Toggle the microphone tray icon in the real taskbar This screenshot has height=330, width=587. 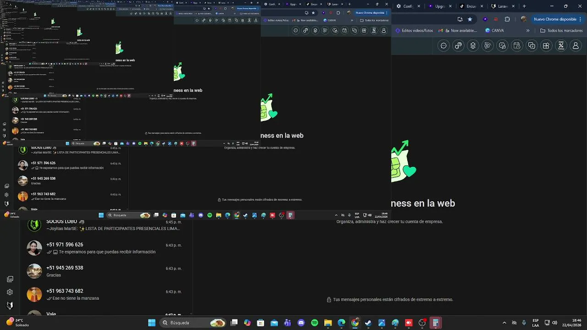tap(524, 323)
